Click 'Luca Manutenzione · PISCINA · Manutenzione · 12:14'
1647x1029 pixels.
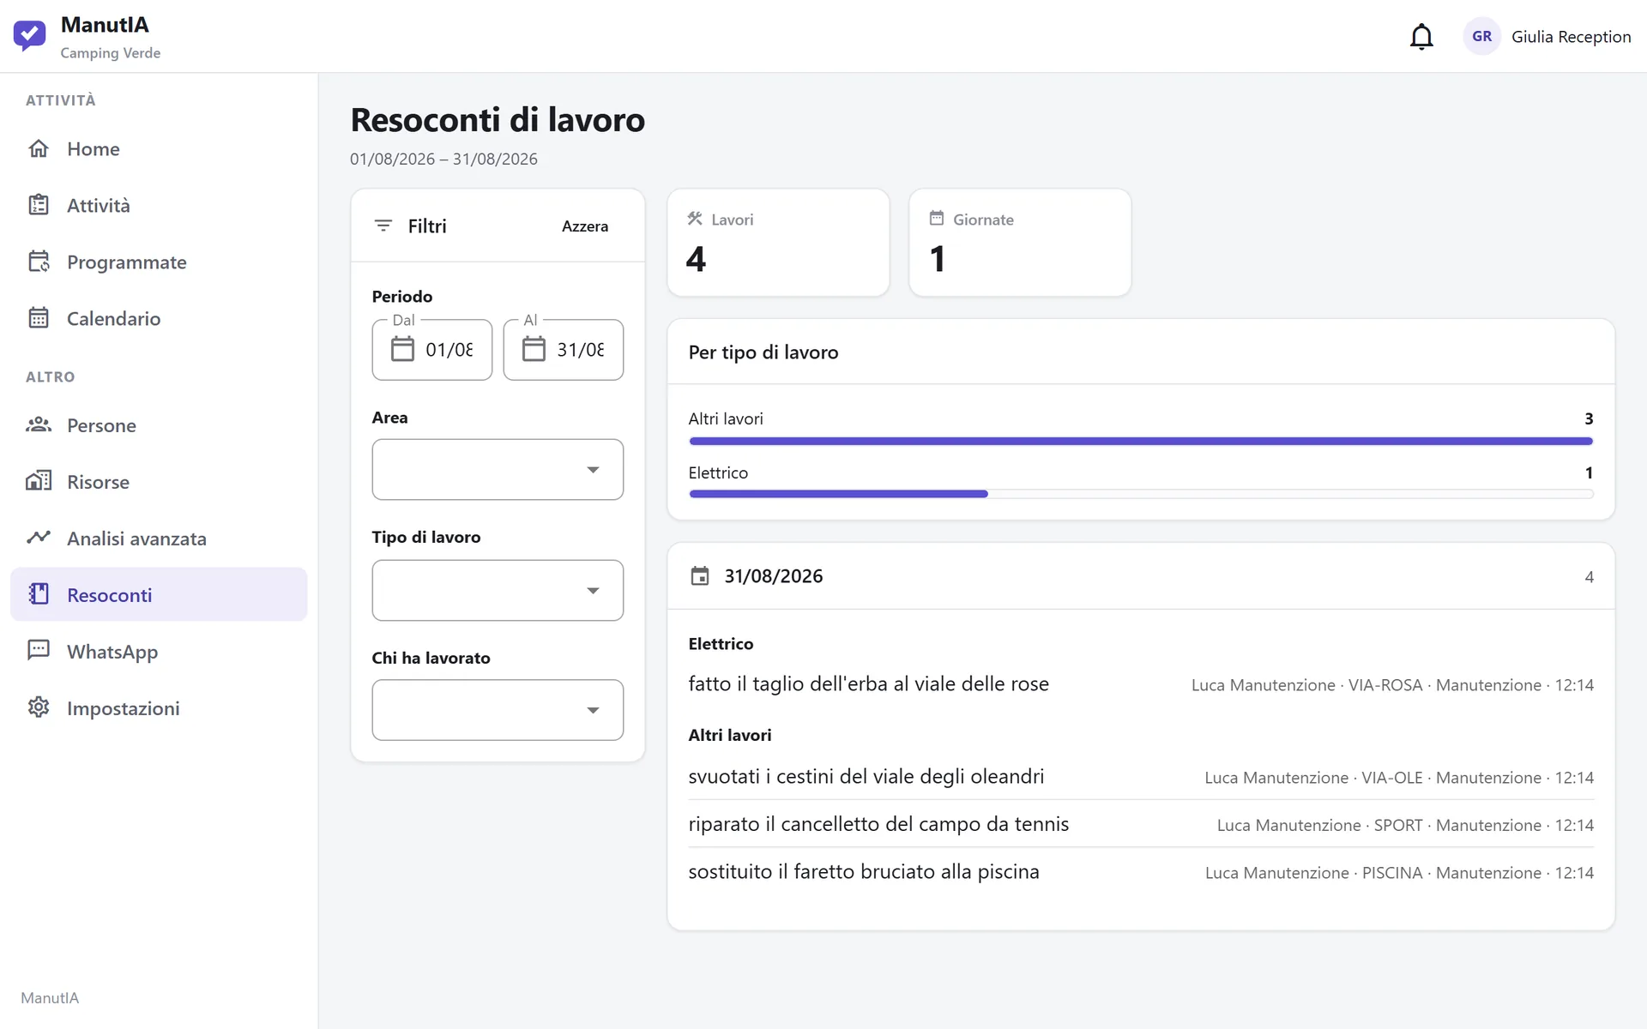click(1399, 873)
